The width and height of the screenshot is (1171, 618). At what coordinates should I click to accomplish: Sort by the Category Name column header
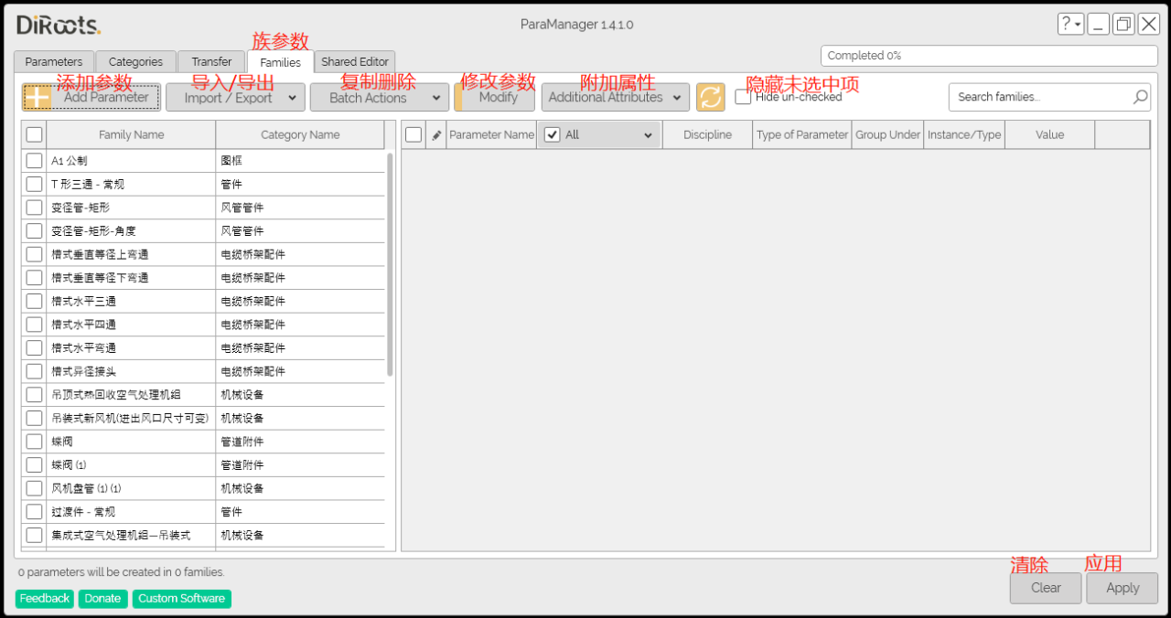(300, 134)
